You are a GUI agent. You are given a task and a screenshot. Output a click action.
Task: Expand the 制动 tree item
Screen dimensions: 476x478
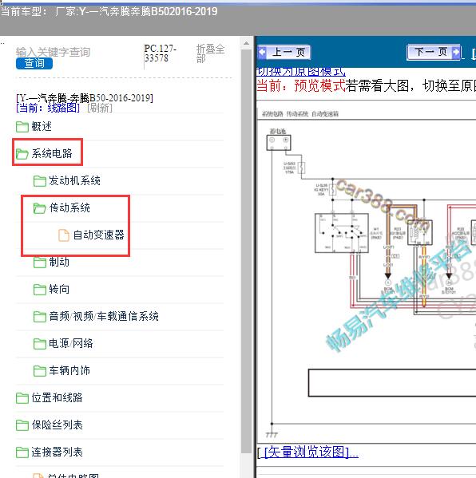tap(59, 263)
